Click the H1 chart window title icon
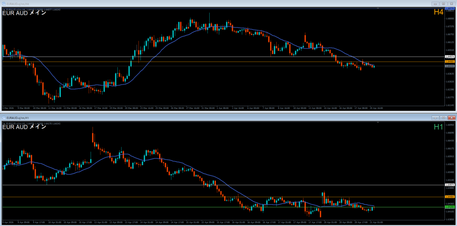The width and height of the screenshot is (457, 226). tap(4, 118)
